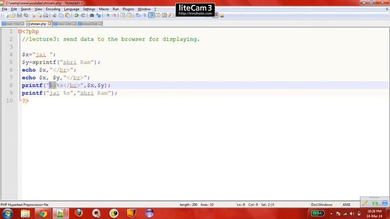
Task: Toggle Show All Characters toolbar button
Action: pos(145,16)
